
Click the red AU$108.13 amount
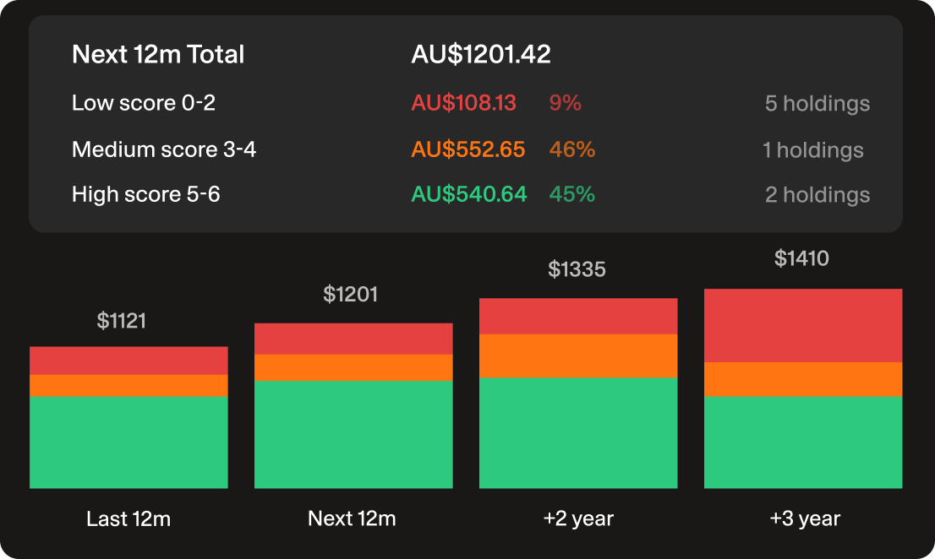[463, 103]
